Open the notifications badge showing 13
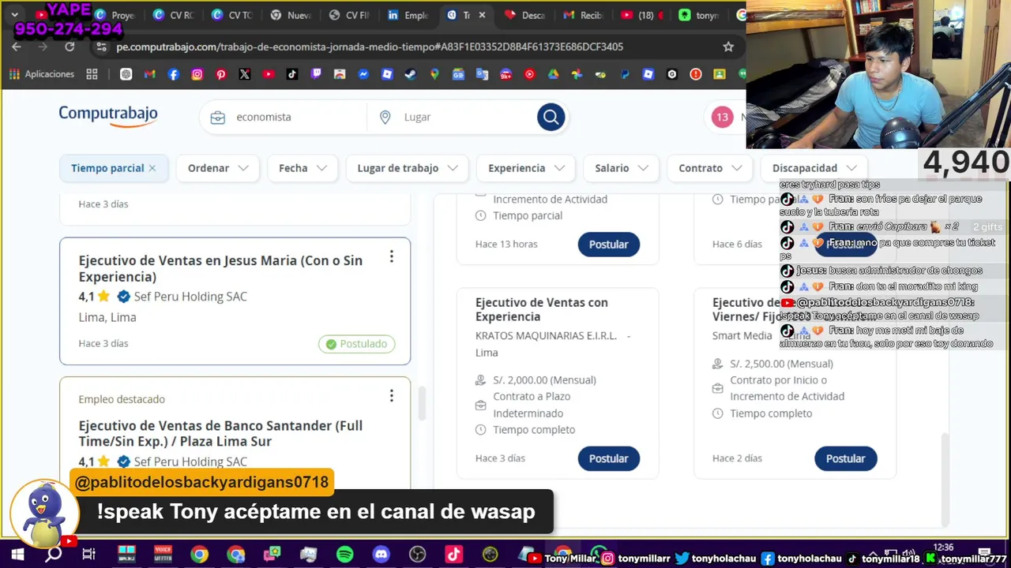The image size is (1011, 568). pyautogui.click(x=722, y=117)
